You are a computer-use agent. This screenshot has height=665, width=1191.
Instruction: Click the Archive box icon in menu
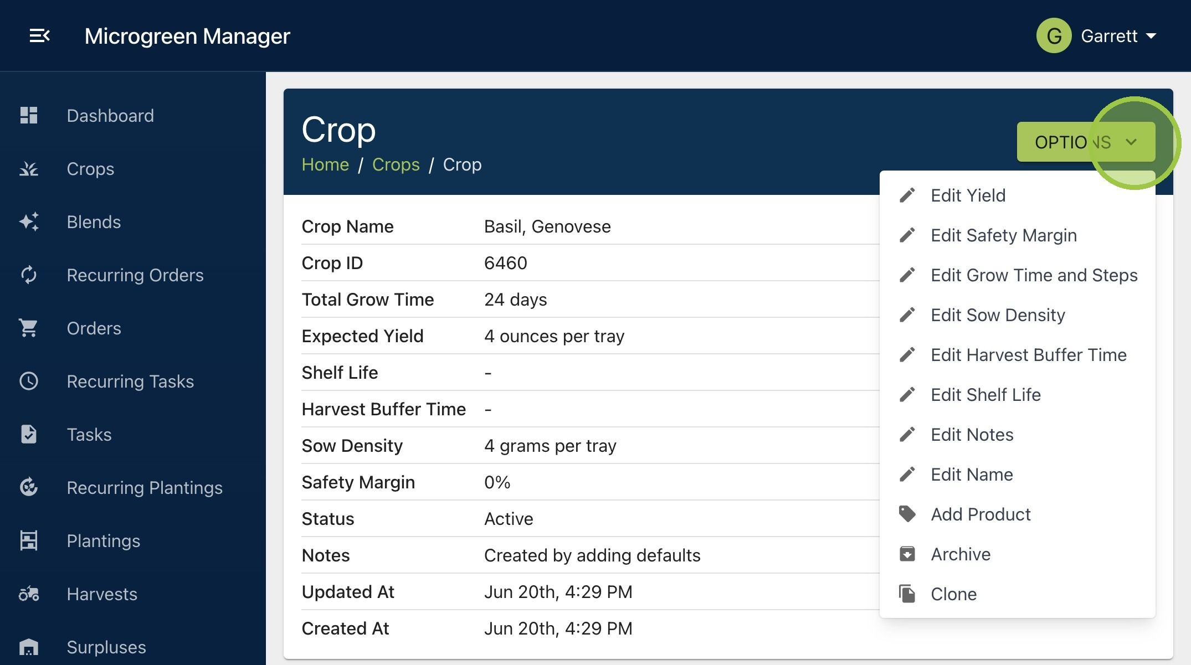pos(907,554)
